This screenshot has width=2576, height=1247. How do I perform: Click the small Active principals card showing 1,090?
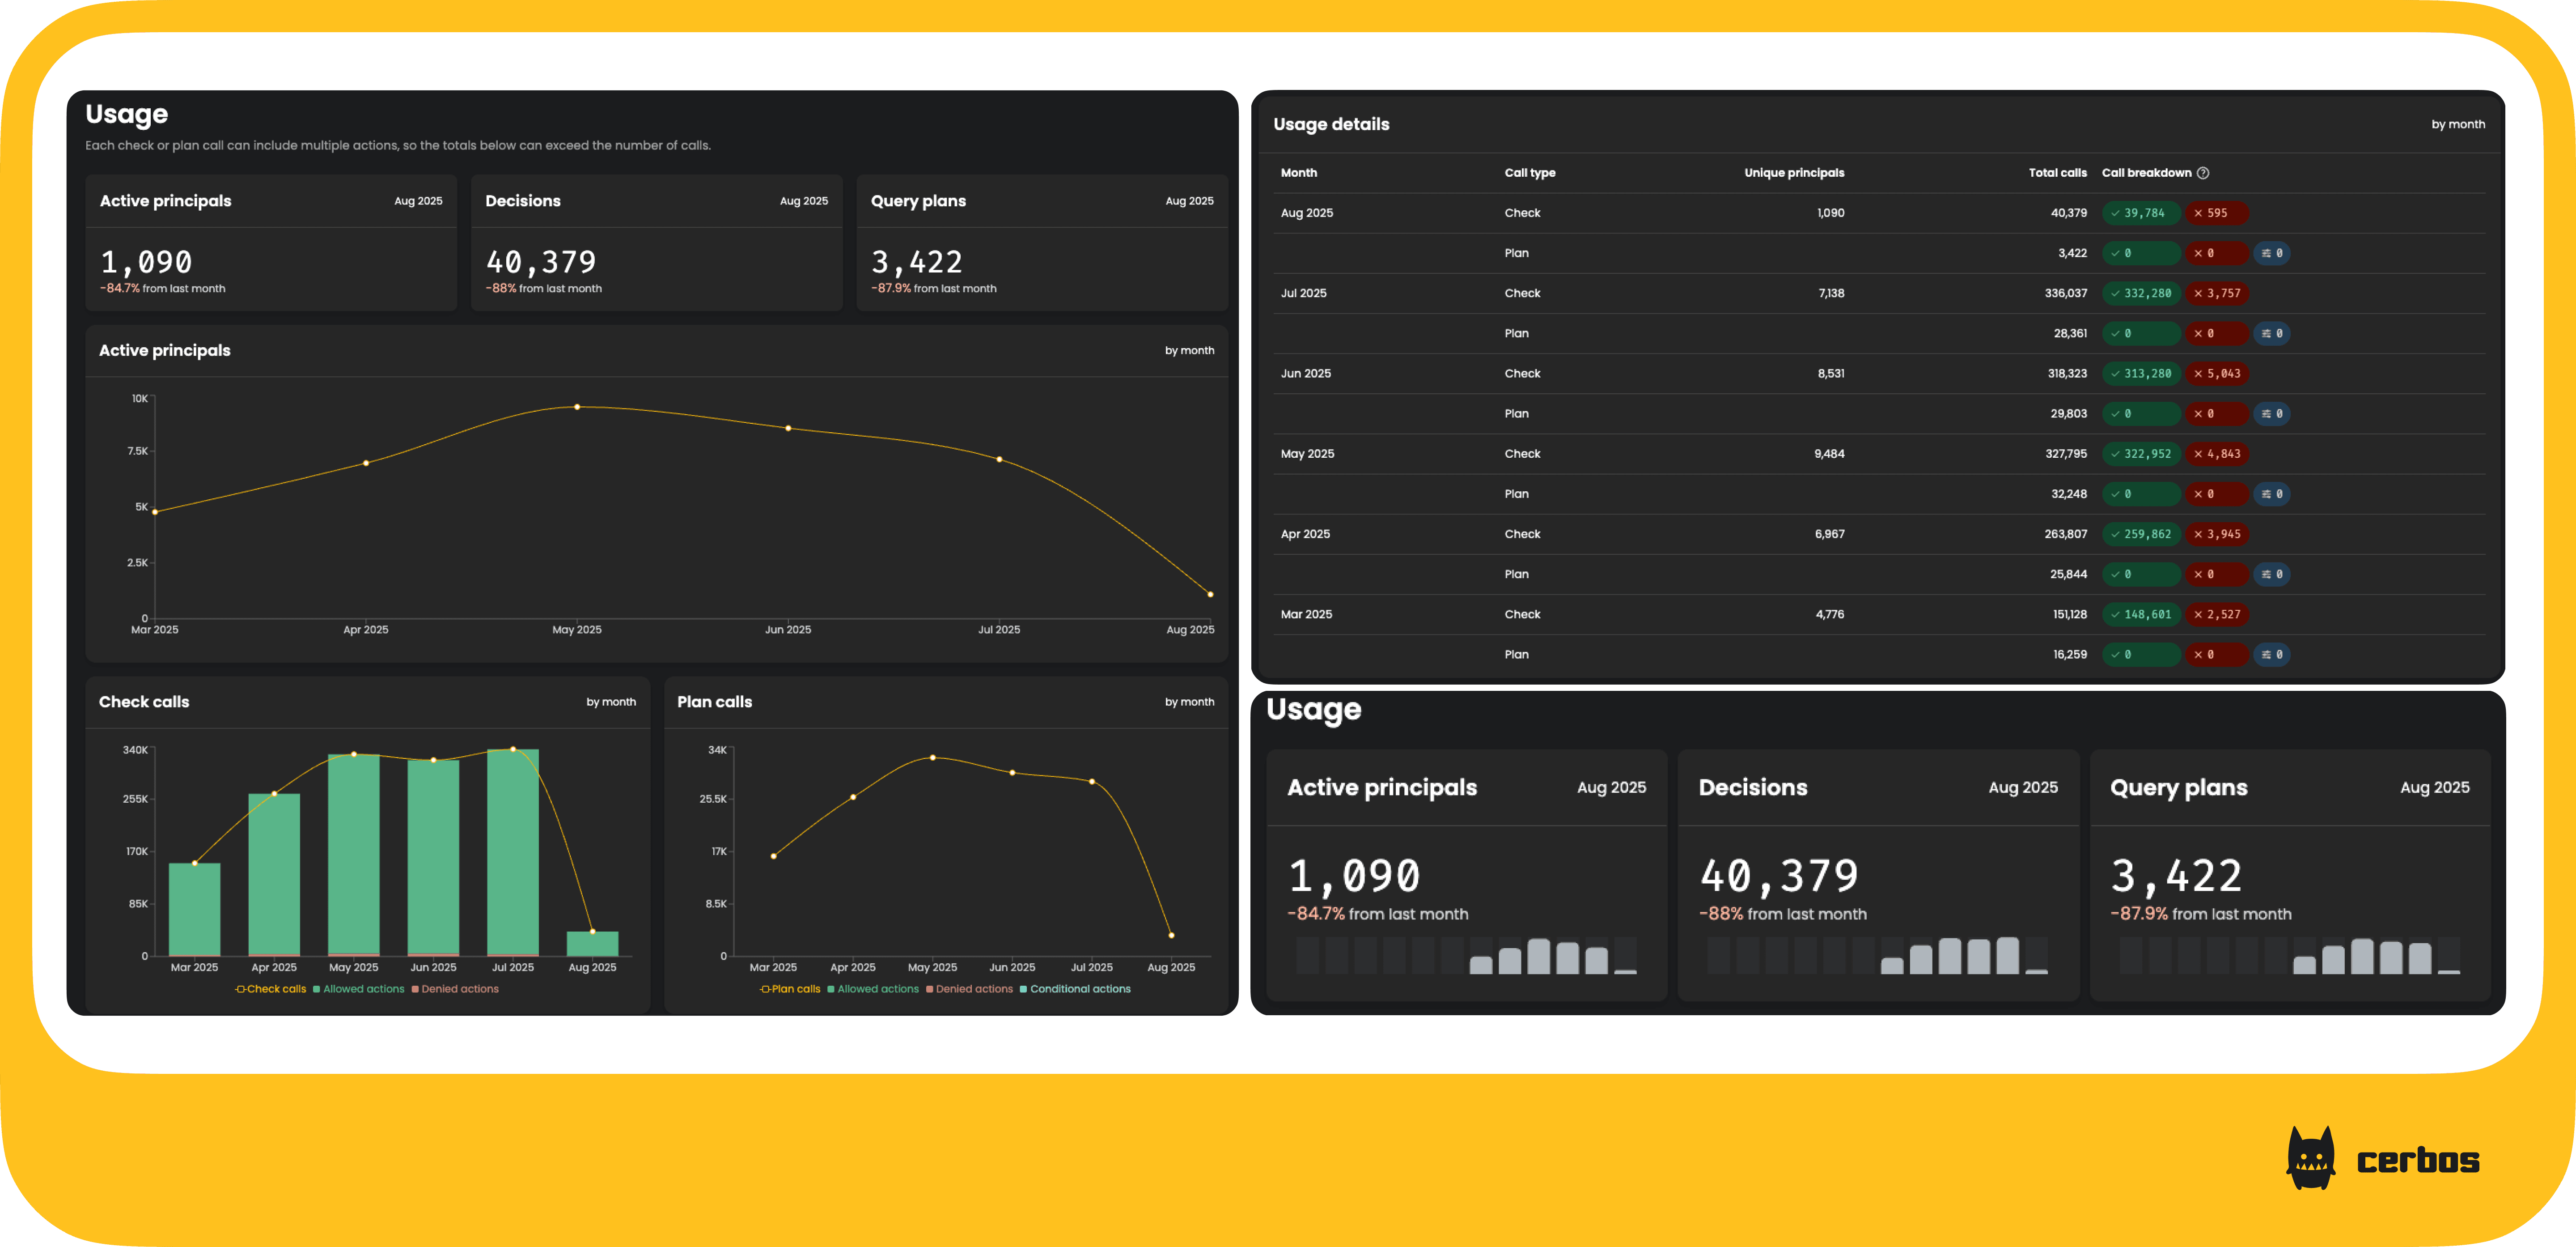[271, 243]
